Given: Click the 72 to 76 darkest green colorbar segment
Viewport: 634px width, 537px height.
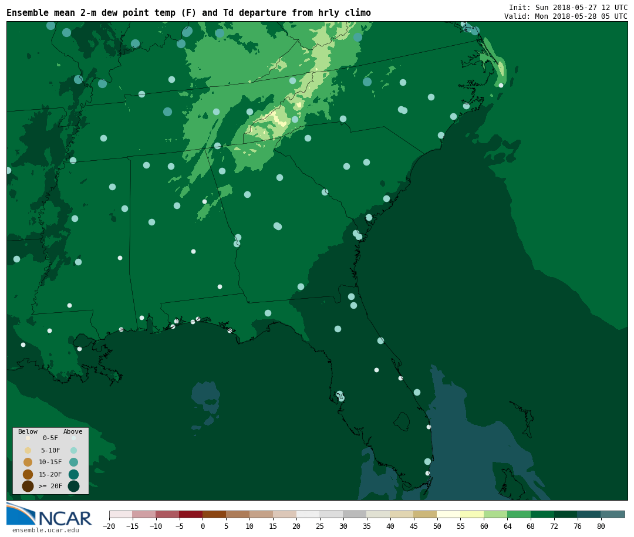Looking at the screenshot, I should (x=566, y=514).
